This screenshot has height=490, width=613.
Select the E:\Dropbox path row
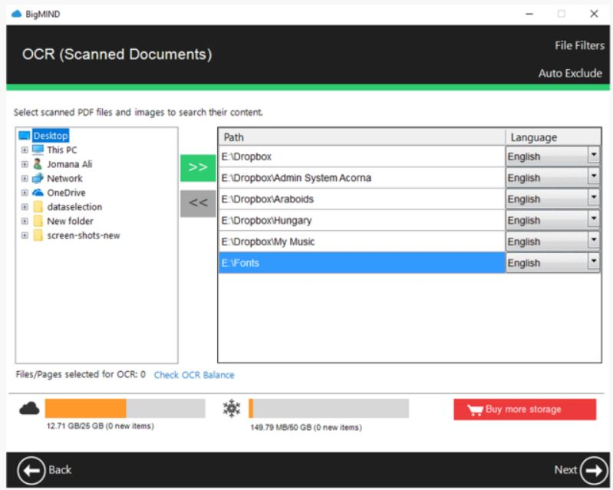point(361,156)
